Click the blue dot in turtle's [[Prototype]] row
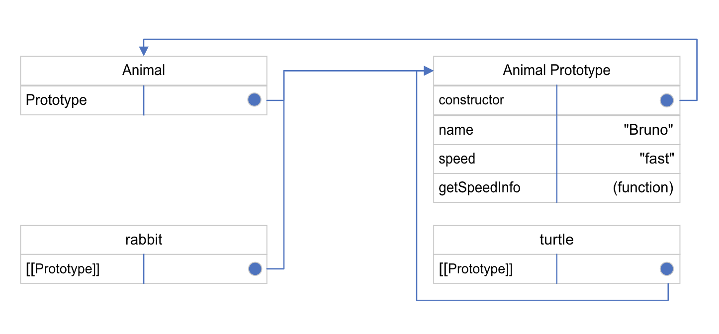 click(667, 269)
